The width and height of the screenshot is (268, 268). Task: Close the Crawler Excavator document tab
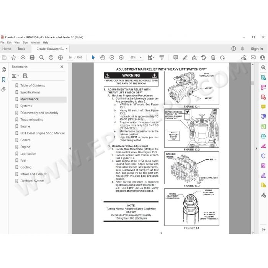(x=67, y=49)
